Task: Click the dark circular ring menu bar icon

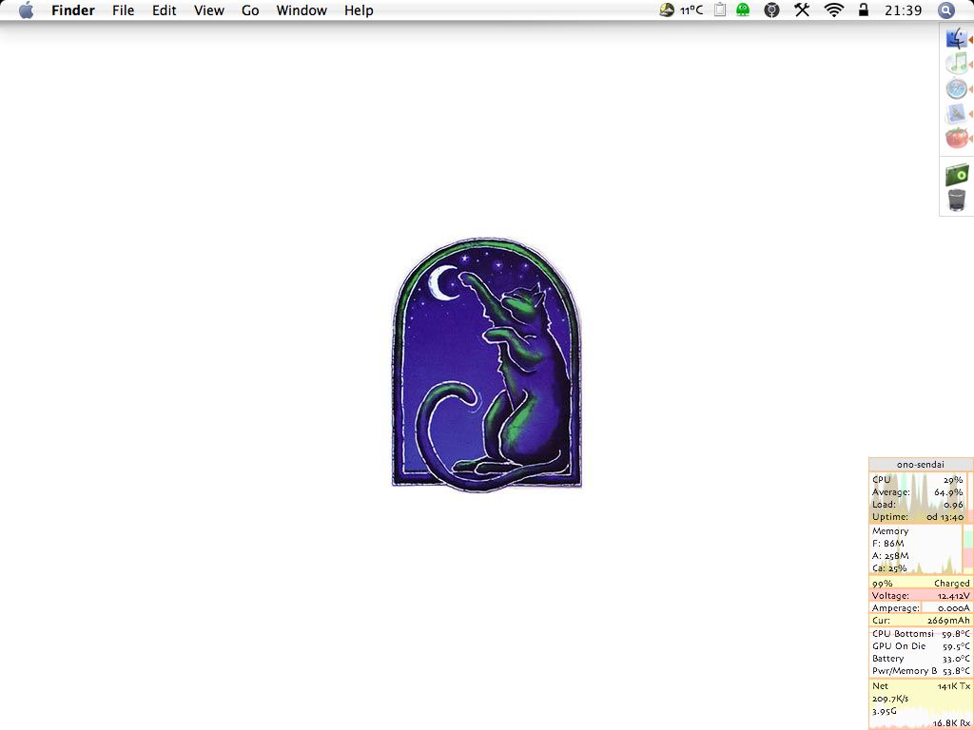Action: coord(771,10)
